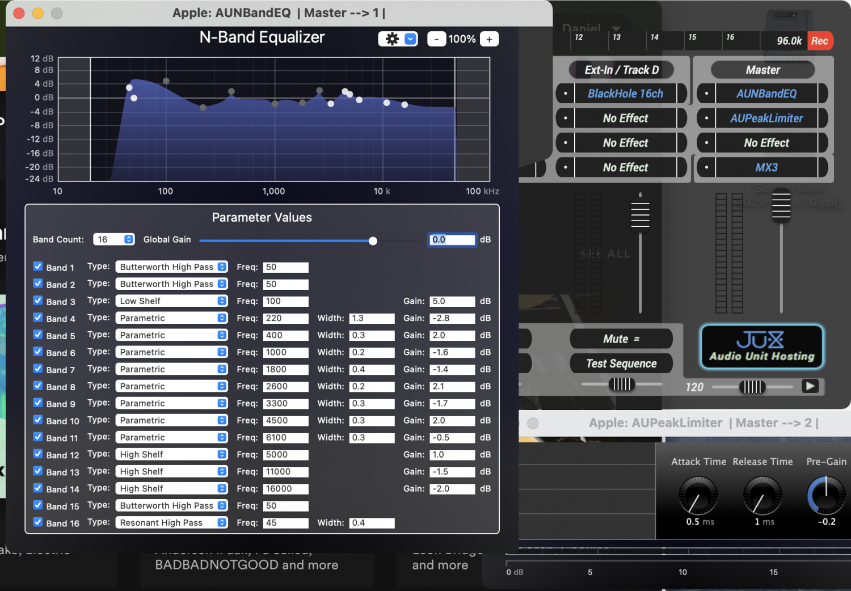Click the third No Effect slot on Master
Screen dimensions: 851x591
[x=766, y=143]
